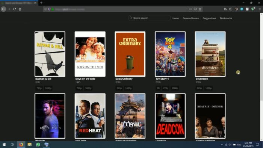Go to the browser home page icon
Image resolution: width=263 pixels, height=148 pixels.
pyautogui.click(x=20, y=9)
